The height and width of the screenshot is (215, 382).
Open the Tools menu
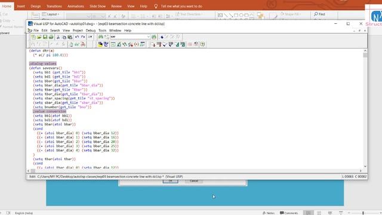[102, 30]
